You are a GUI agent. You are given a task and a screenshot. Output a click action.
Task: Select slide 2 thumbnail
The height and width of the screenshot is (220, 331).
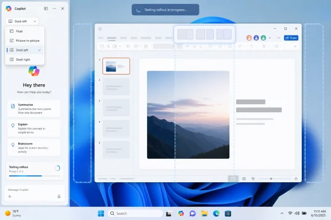[x=116, y=87]
